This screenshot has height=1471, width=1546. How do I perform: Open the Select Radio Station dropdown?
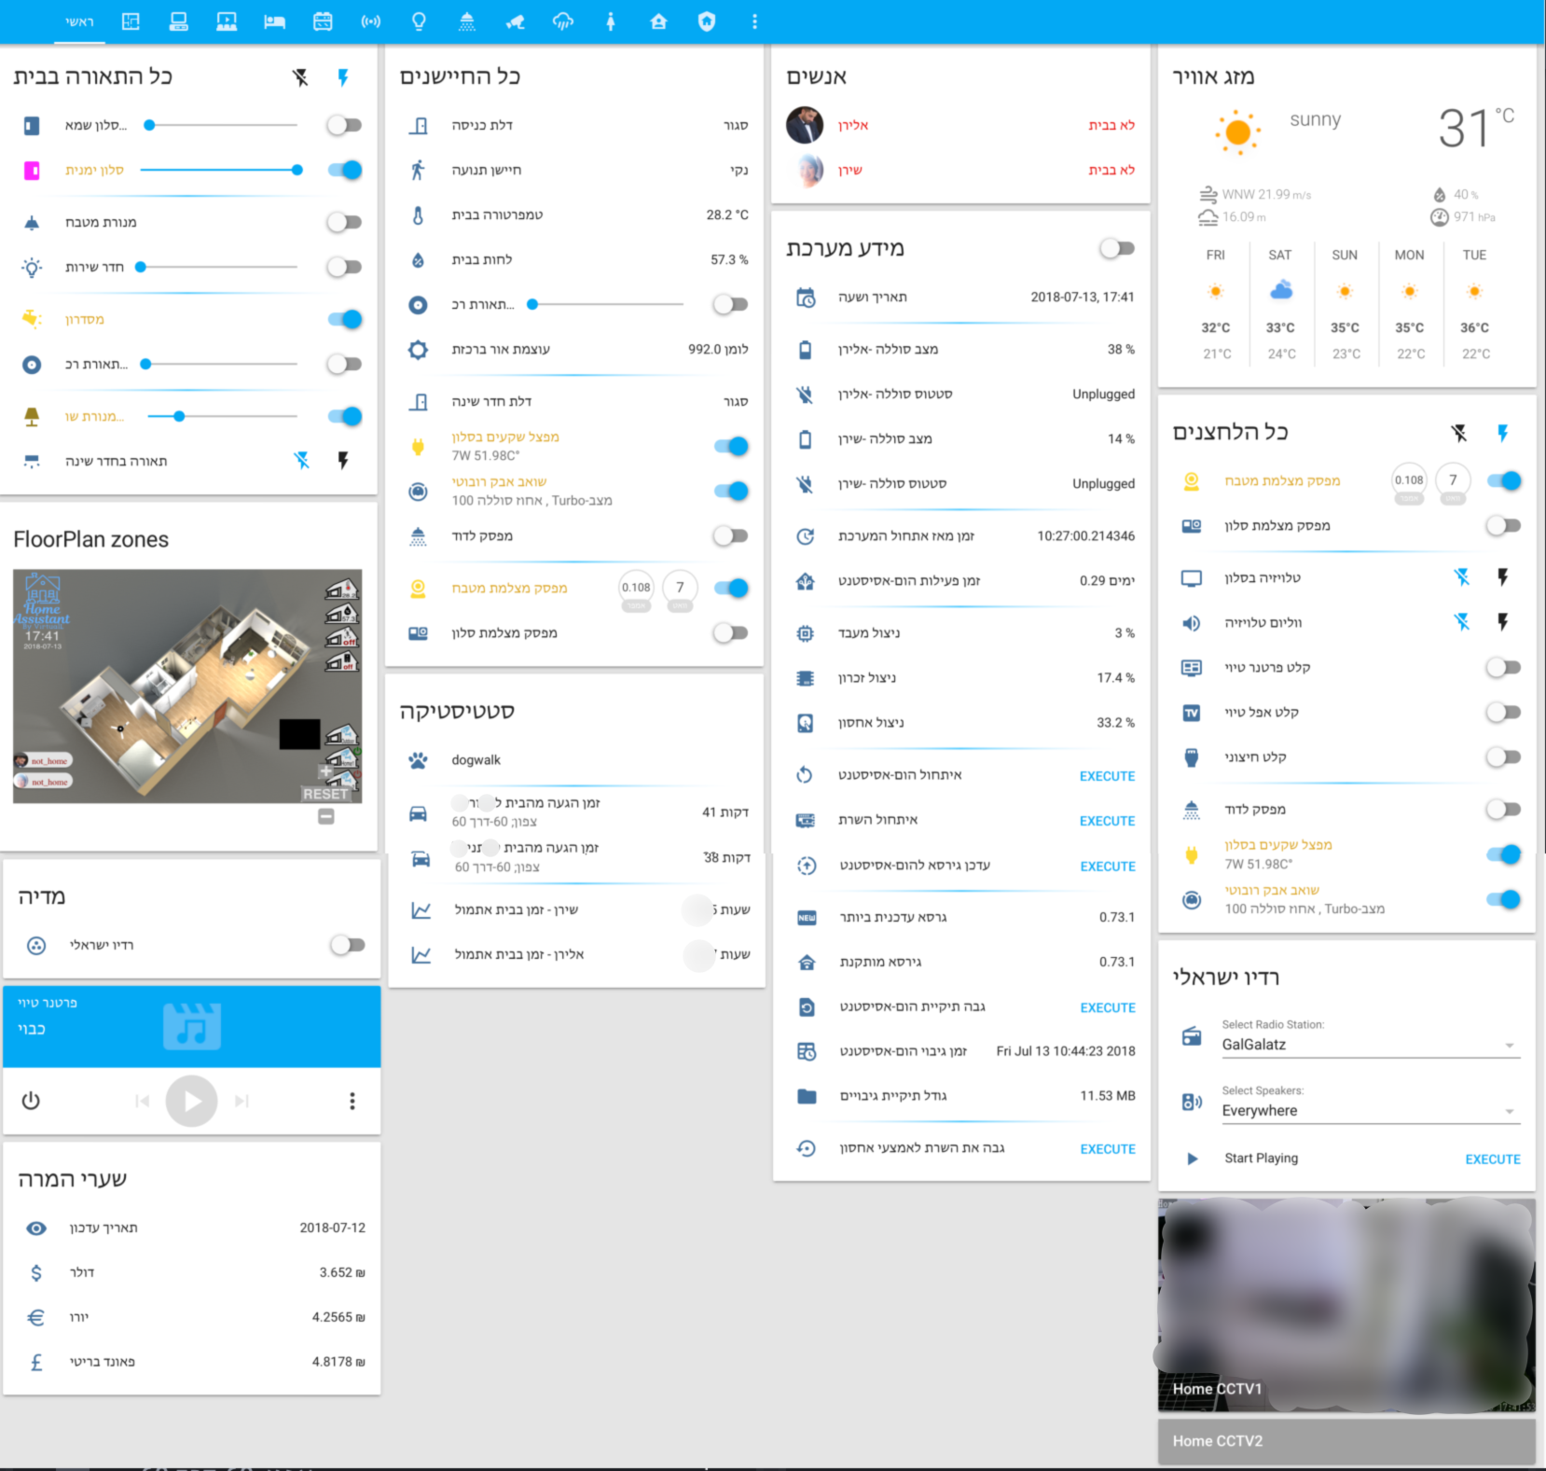1371,1046
